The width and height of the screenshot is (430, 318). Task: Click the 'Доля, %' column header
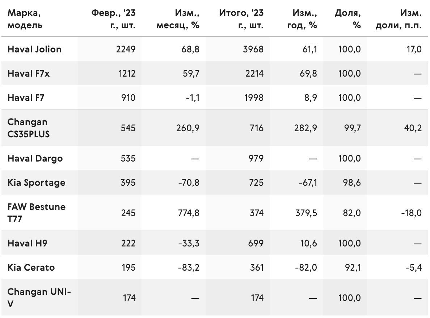(x=347, y=19)
